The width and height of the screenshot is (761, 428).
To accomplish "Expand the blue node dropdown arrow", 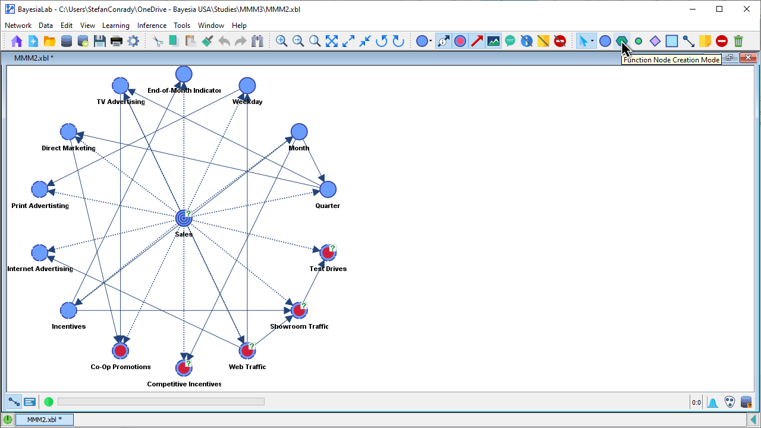I will [x=430, y=42].
